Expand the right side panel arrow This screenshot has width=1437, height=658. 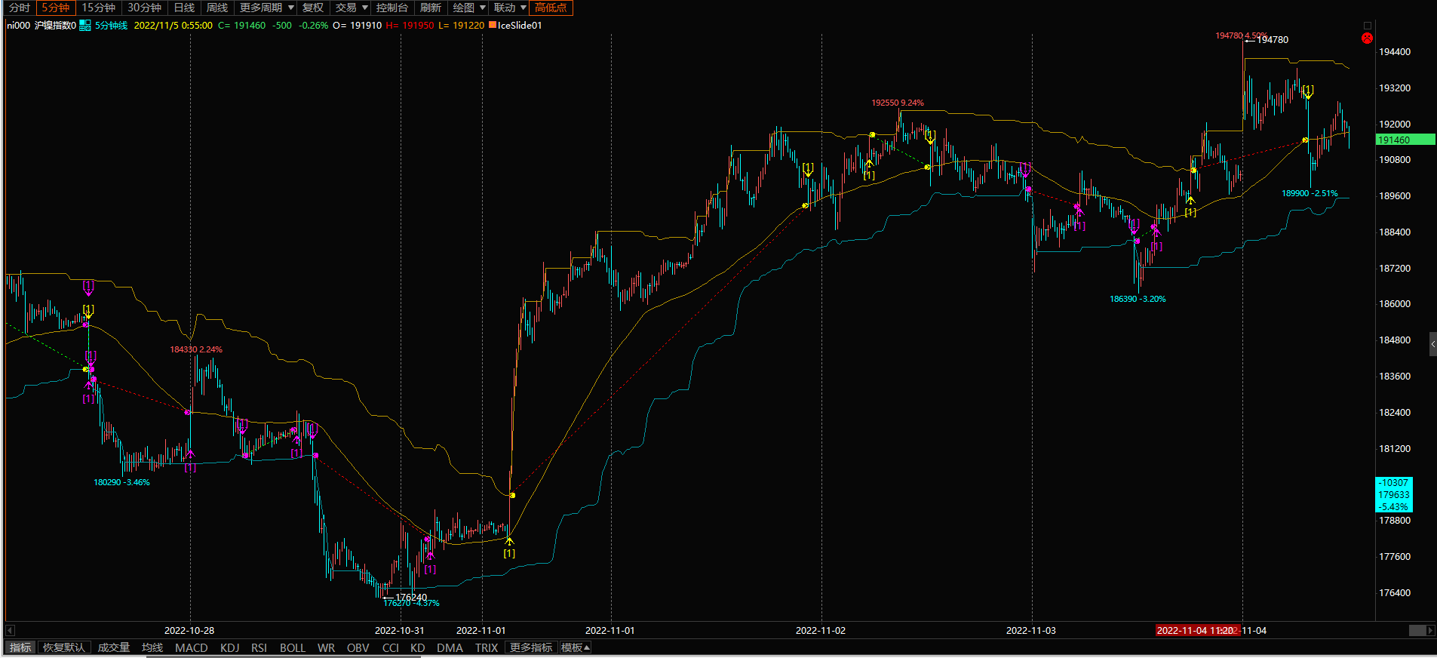(1432, 344)
